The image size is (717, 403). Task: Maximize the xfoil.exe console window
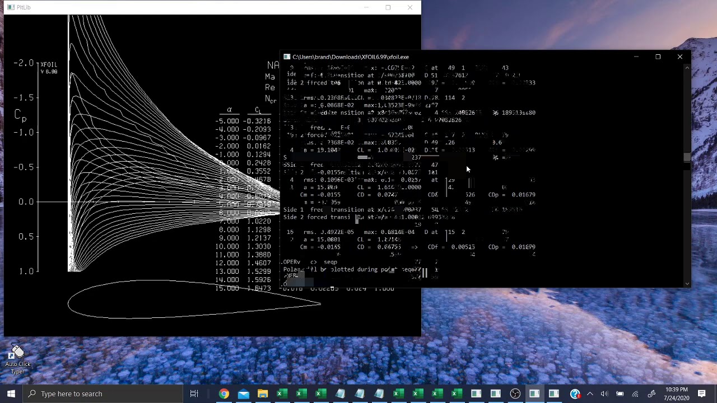tap(658, 57)
